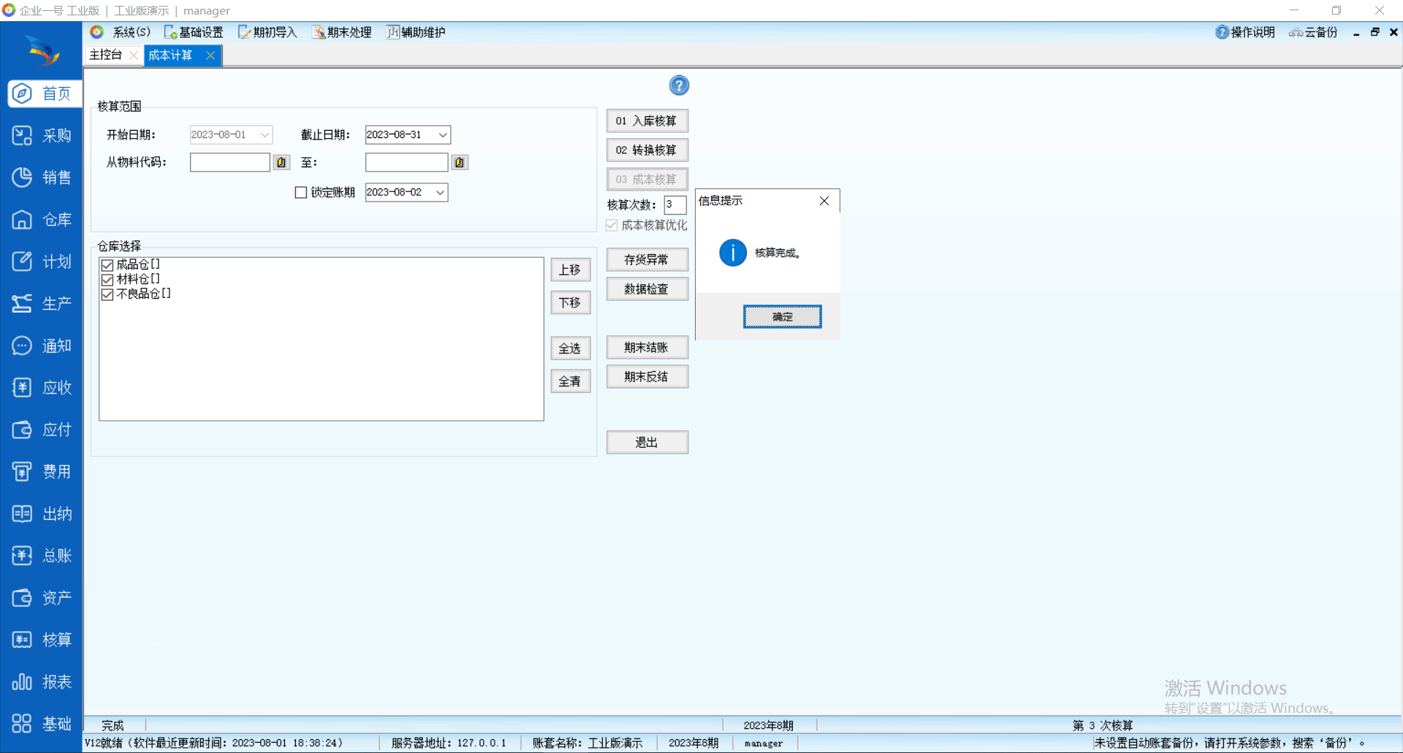Click 确定 in the 信息提示 dialog
This screenshot has height=753, width=1403.
[x=782, y=317]
